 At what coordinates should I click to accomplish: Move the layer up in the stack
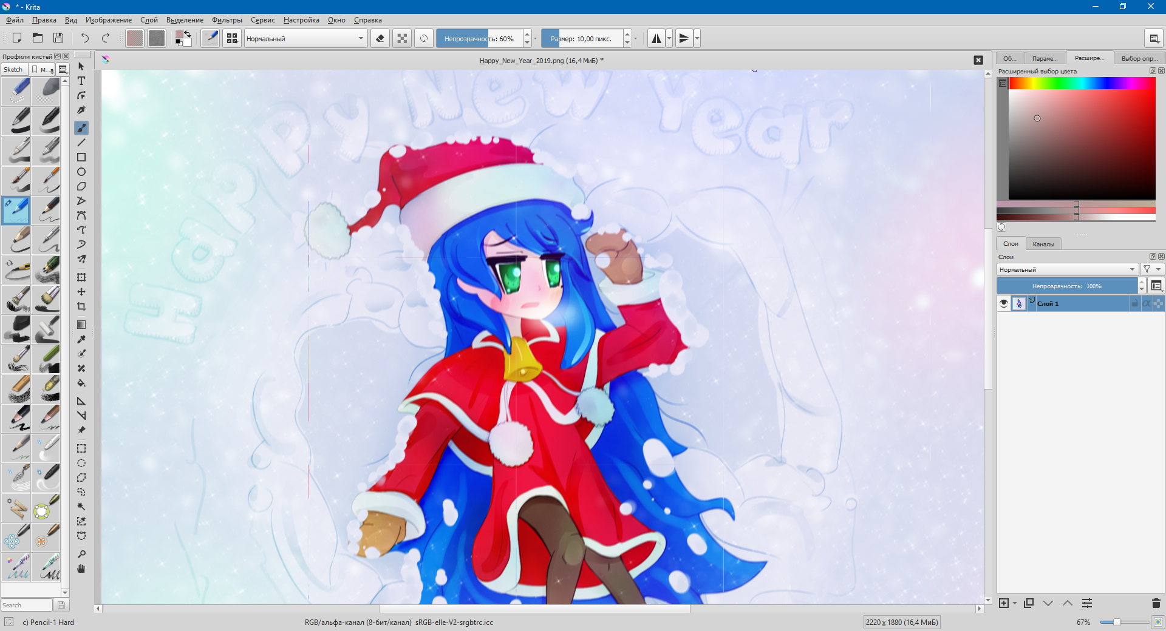point(1068,603)
